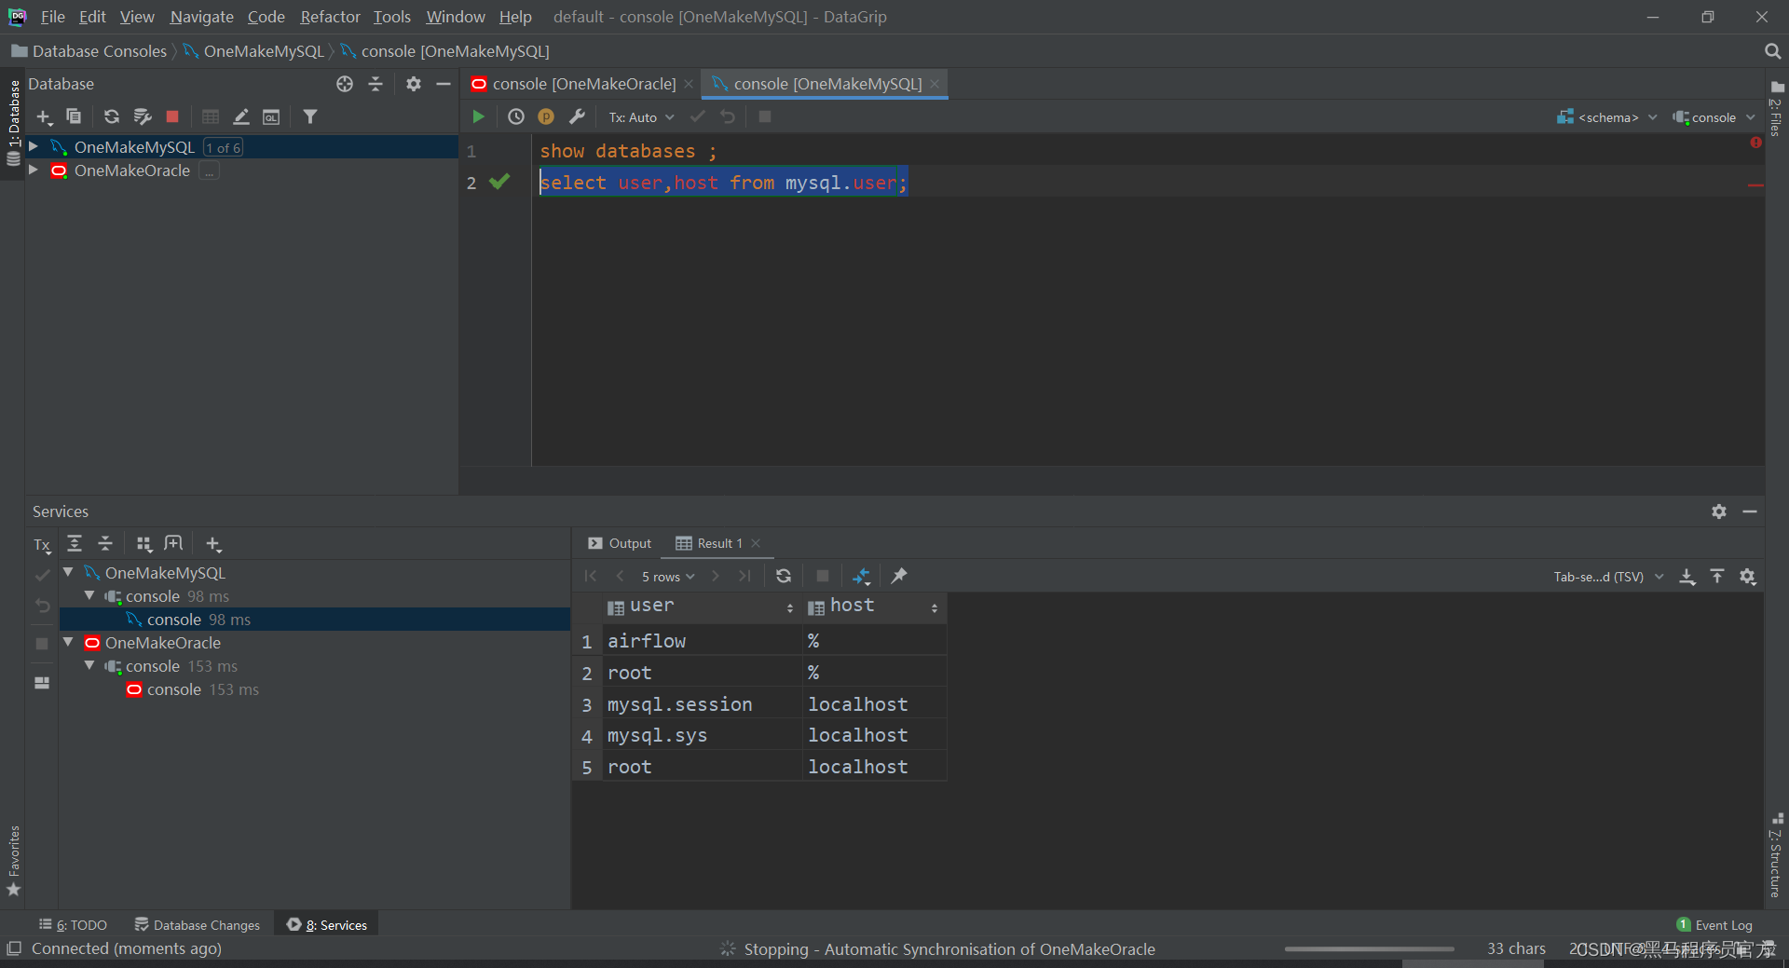
Task: Select console 153 ms Oracle session leaf
Action: 193,689
